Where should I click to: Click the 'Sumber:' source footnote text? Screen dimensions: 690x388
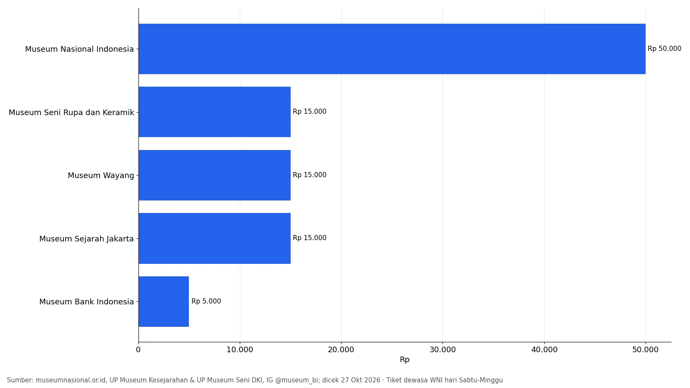click(255, 380)
